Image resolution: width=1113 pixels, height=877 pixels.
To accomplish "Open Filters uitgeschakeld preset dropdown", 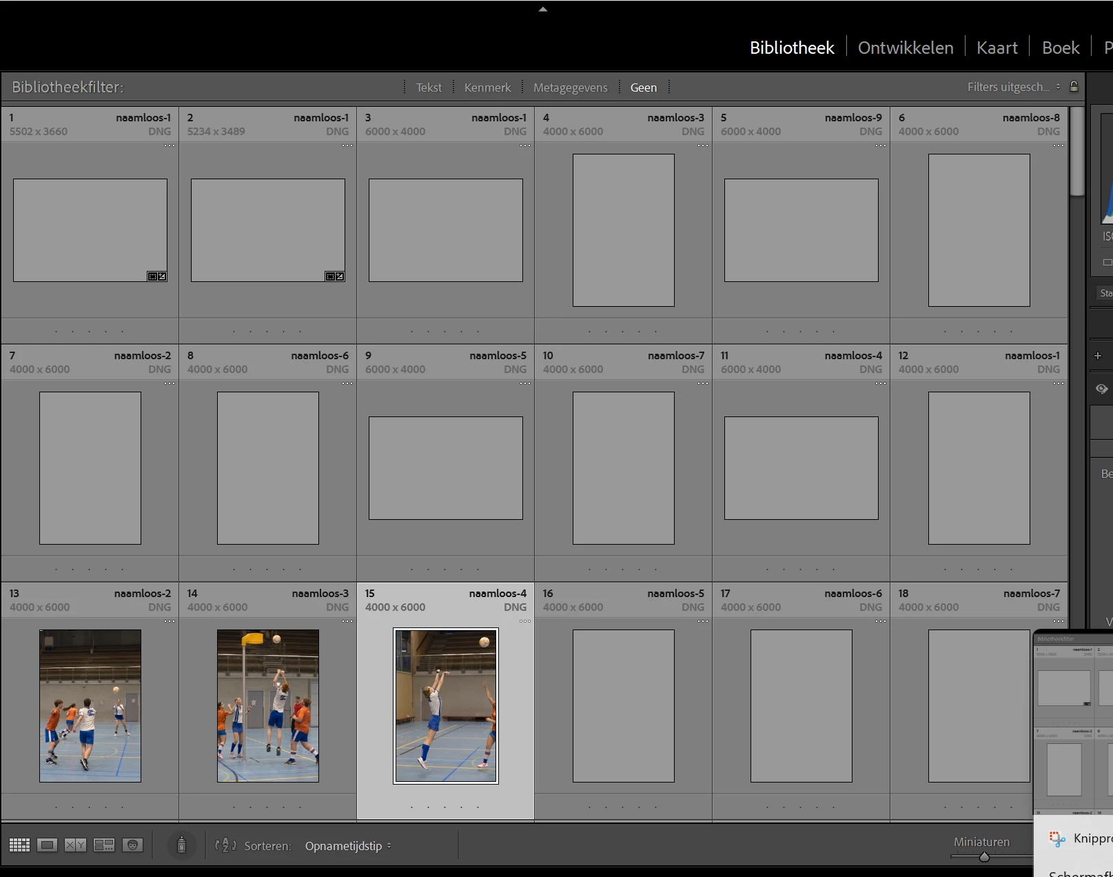I will coord(1014,87).
